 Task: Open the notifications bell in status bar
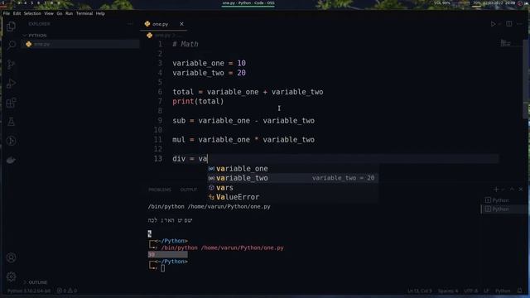coord(520,291)
